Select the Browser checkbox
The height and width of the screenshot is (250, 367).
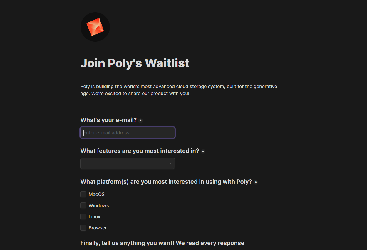coord(83,228)
